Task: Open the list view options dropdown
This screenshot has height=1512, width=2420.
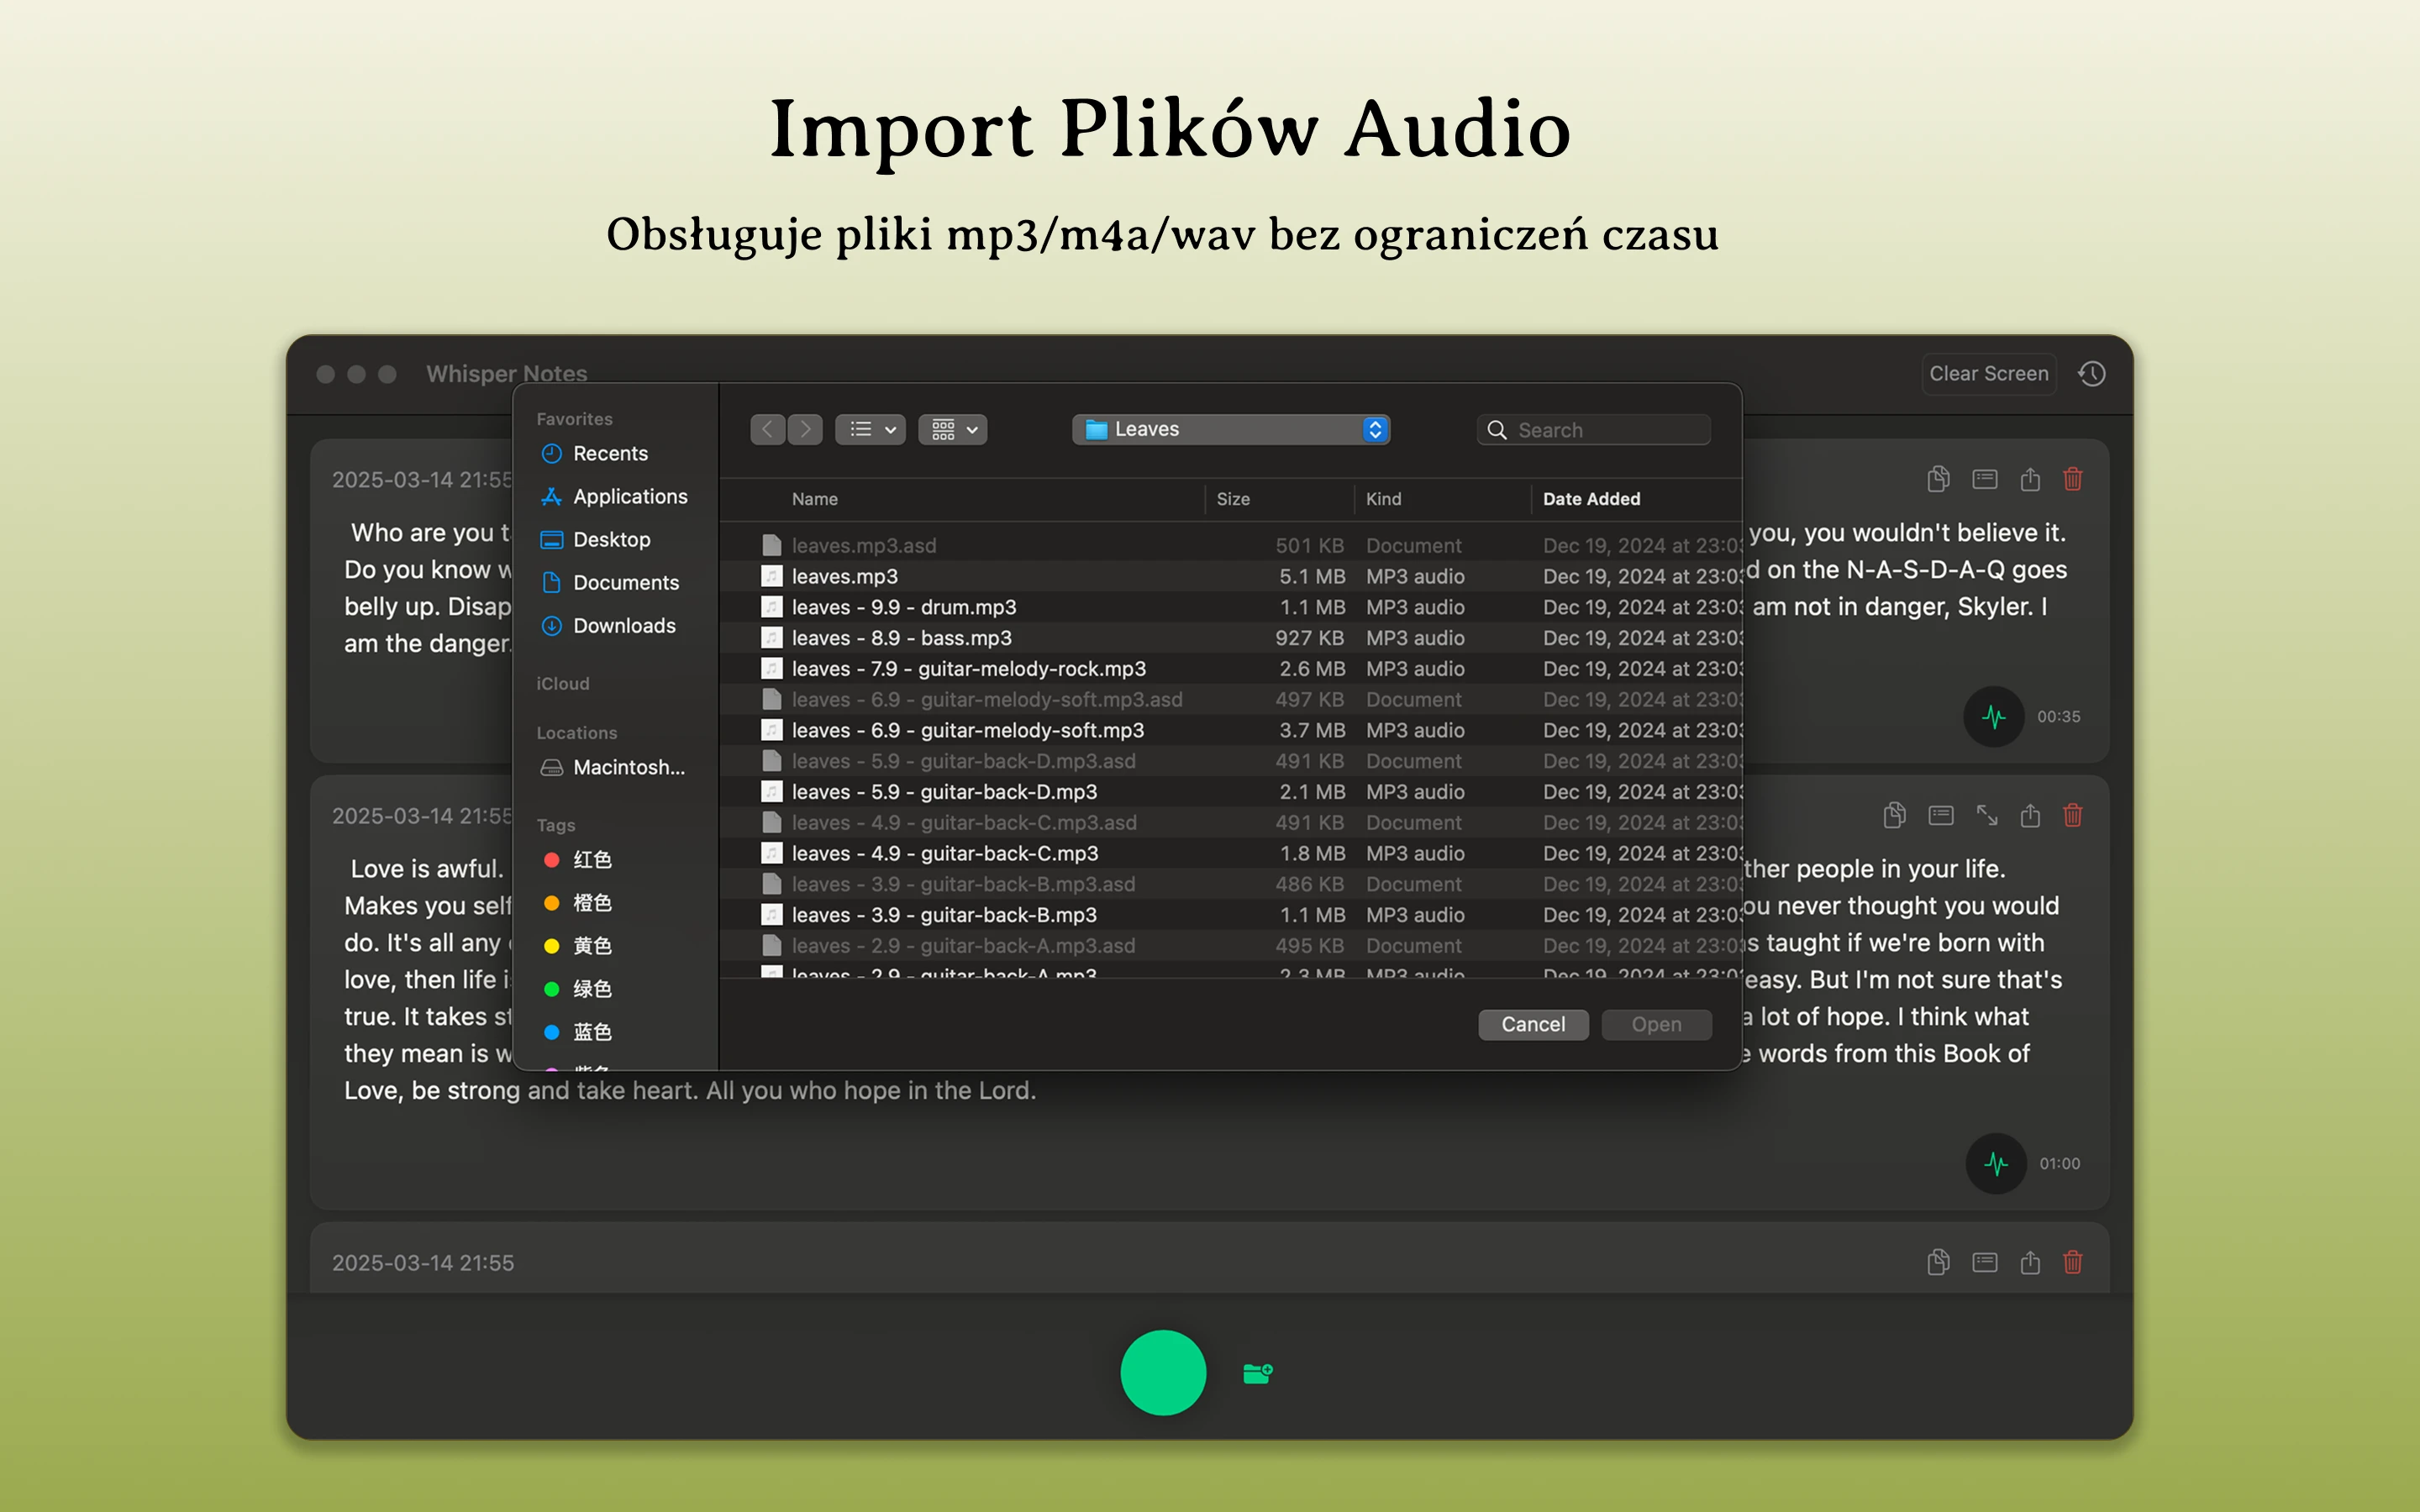Action: [x=871, y=429]
